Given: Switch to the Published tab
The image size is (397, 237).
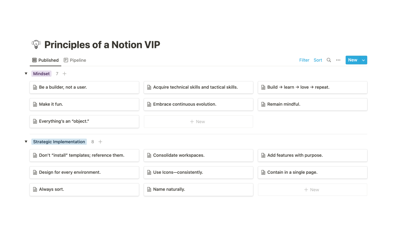Looking at the screenshot, I should 46,60.
